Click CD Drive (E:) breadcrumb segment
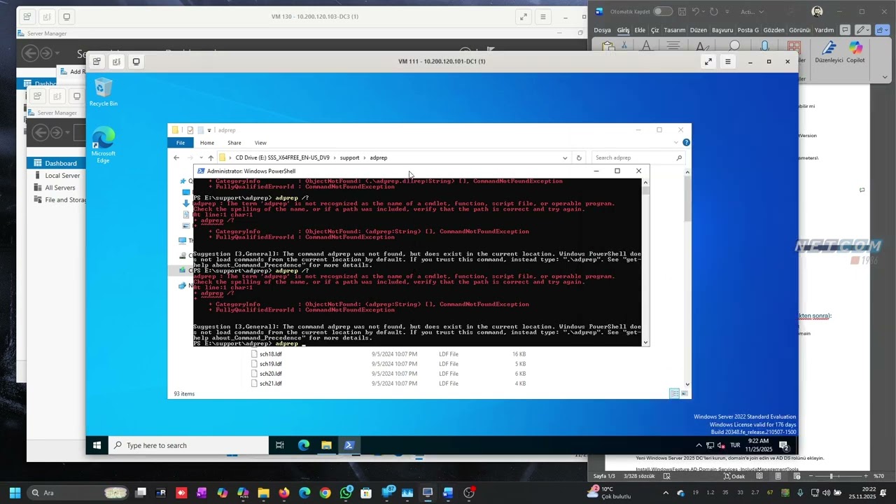Viewport: 896px width, 504px height. [x=282, y=157]
